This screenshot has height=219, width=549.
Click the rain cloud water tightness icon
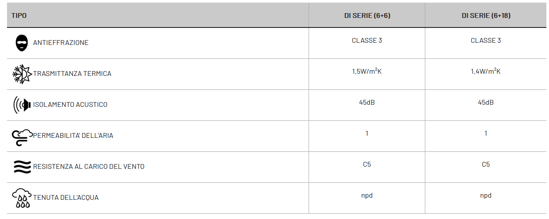(21, 198)
